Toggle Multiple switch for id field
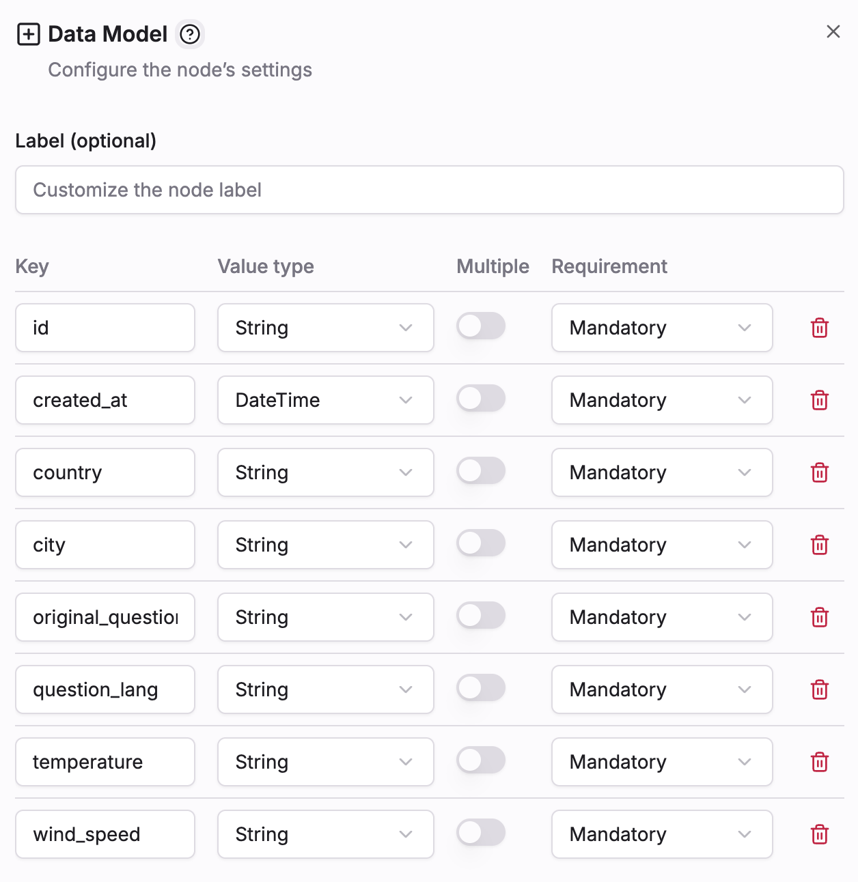The width and height of the screenshot is (858, 882). pos(481,326)
